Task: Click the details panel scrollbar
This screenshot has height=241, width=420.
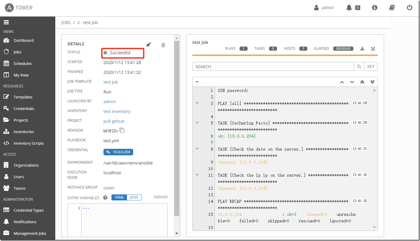Action: pyautogui.click(x=177, y=128)
